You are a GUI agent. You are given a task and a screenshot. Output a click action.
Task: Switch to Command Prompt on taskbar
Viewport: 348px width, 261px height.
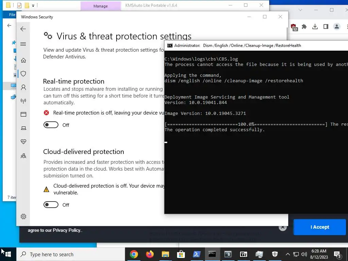coord(212,254)
